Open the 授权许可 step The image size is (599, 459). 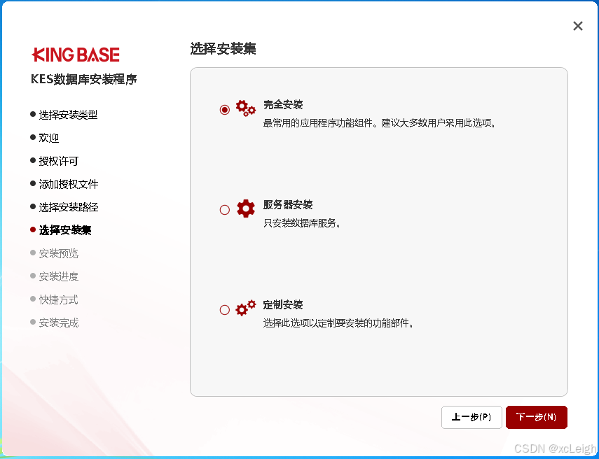pyautogui.click(x=59, y=161)
